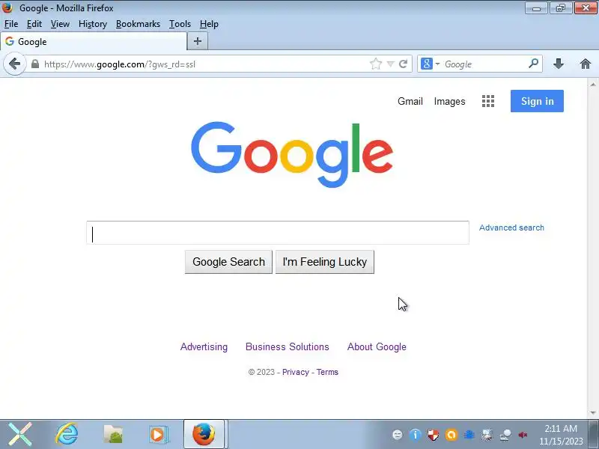Click the muted volume tray icon
Screen dimensions: 599x449
[x=523, y=435]
